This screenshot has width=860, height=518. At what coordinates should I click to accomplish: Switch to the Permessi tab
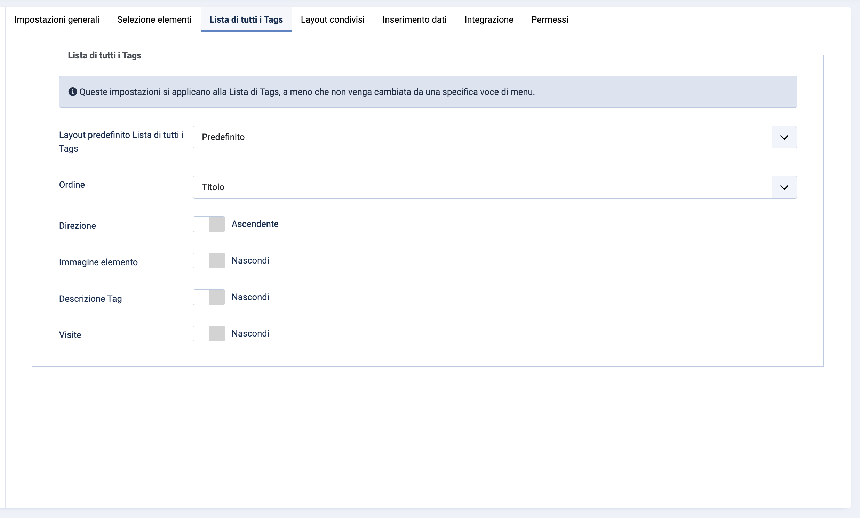point(550,19)
